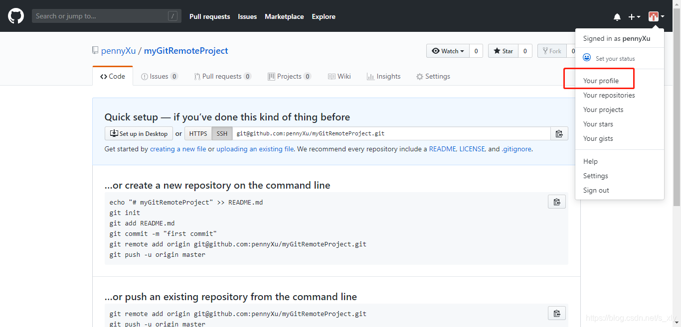681x327 pixels.
Task: Click the Quick setup heading text
Action: tap(227, 117)
